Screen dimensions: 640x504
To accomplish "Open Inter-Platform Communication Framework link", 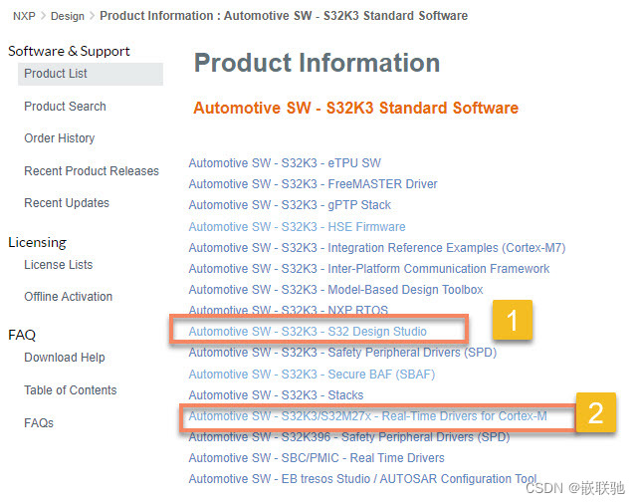I will [x=369, y=268].
